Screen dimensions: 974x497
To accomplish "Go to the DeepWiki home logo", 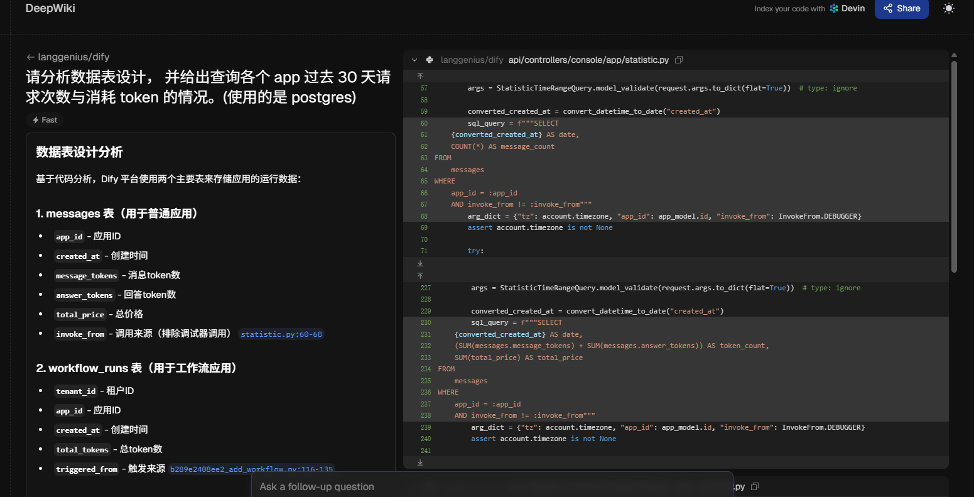I will [50, 8].
